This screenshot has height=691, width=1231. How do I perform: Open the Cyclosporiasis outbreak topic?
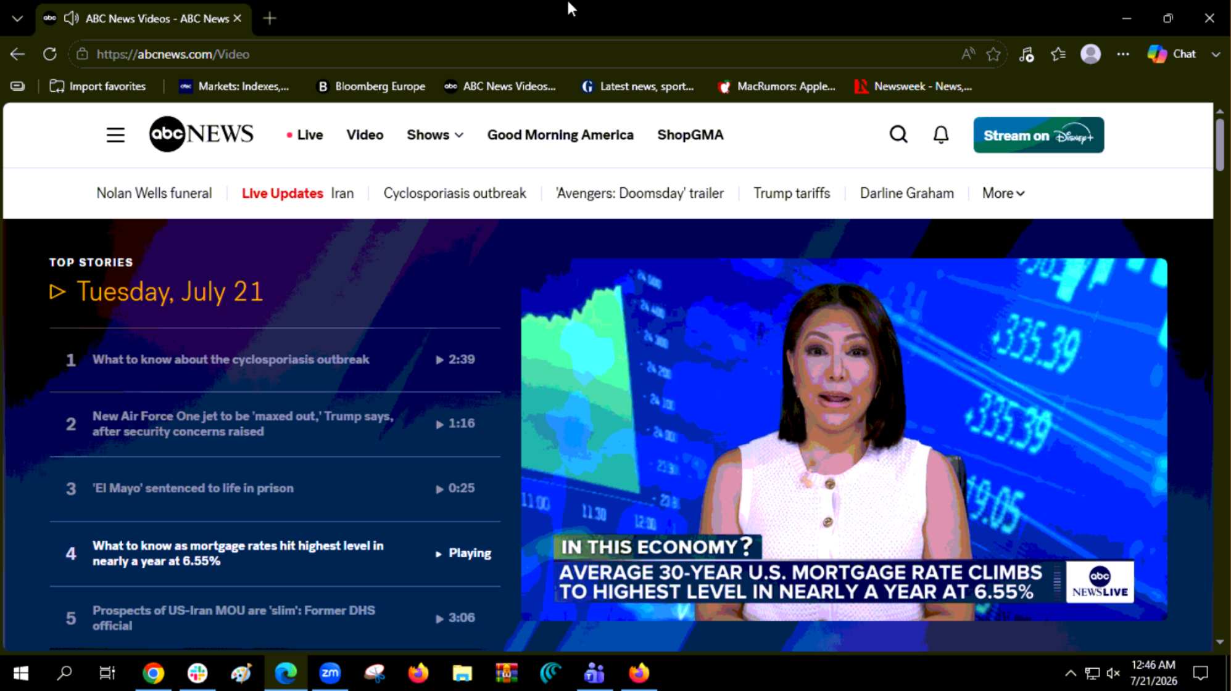point(455,194)
